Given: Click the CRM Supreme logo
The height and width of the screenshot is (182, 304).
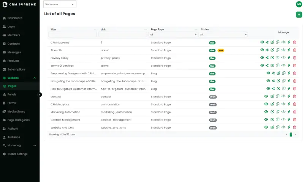Looking at the screenshot, I should 19,4.
